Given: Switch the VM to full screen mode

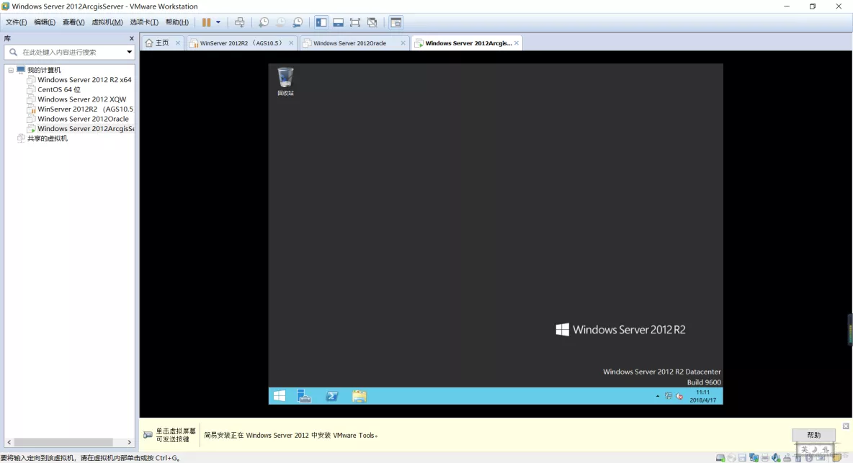Looking at the screenshot, I should click(354, 22).
